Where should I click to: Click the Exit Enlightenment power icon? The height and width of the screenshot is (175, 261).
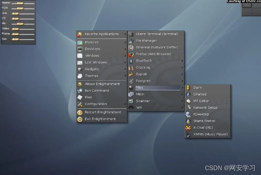coord(80,119)
